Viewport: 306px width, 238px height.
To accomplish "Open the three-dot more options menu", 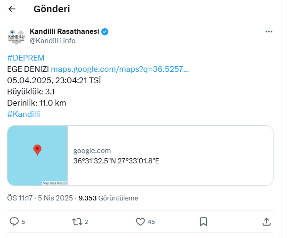I will pos(269,32).
